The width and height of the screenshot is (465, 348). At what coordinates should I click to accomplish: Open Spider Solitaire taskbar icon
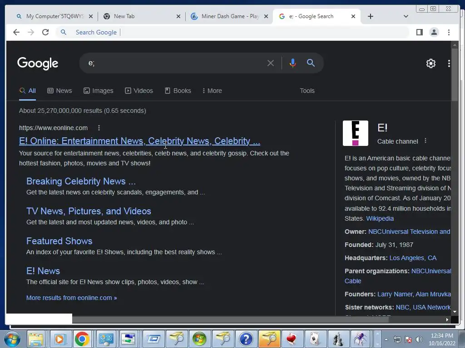pos(360,339)
